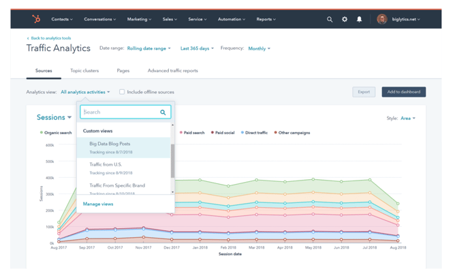
Task: Open the Automation menu
Action: [x=232, y=19]
